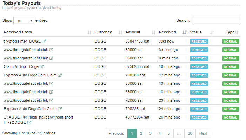
Task: Open ClaimBit.Top - Doge link
Action: click(21, 67)
